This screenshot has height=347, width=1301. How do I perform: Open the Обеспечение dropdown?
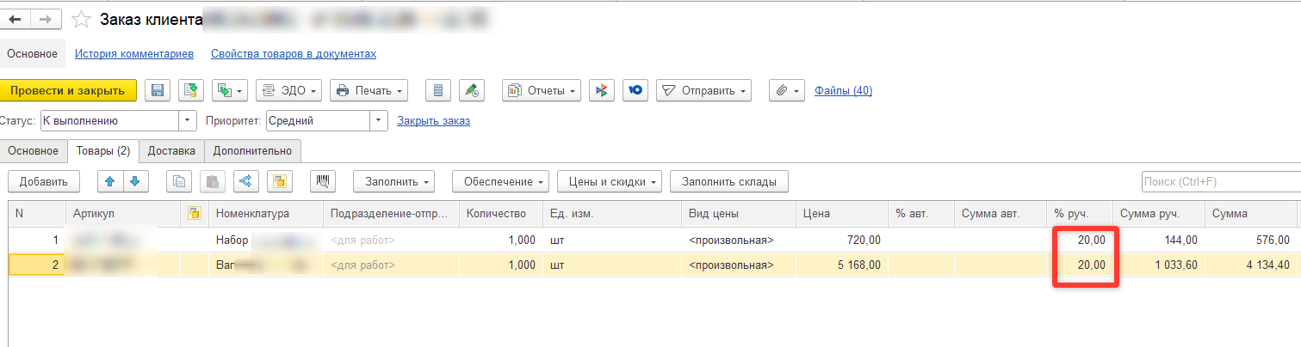tap(501, 181)
